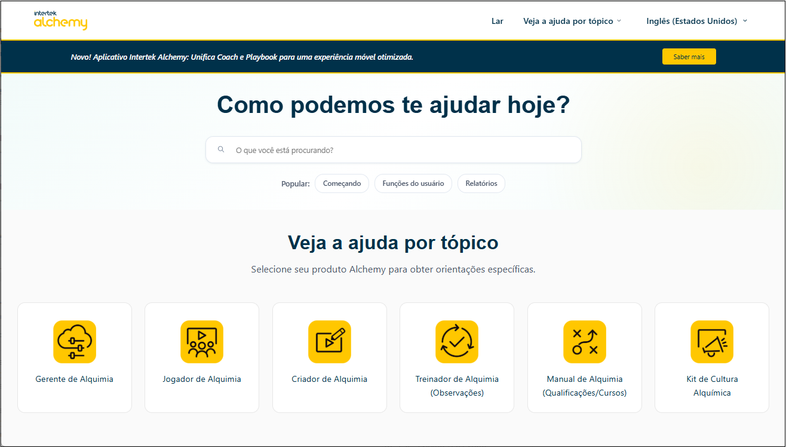Select the Funções do usuário popular tag

pyautogui.click(x=413, y=183)
